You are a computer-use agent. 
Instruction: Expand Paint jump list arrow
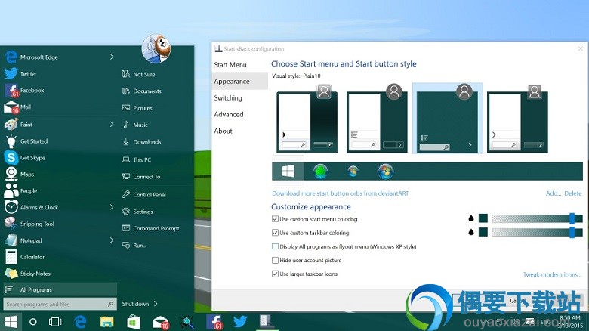click(112, 124)
